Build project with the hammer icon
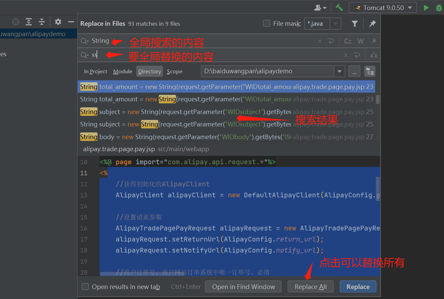The image size is (444, 299). 339,7
